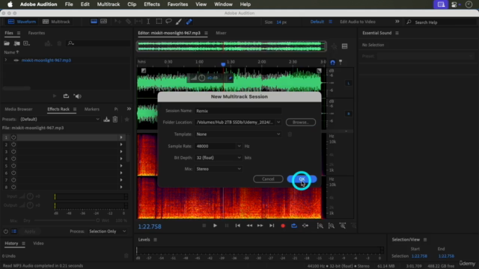
Task: Show spectral frequency display icon
Action: [x=94, y=22]
